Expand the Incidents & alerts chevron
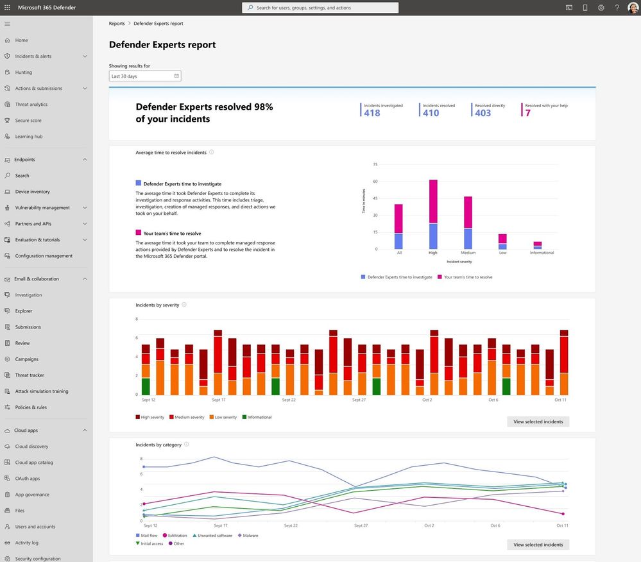The width and height of the screenshot is (641, 562). [85, 56]
